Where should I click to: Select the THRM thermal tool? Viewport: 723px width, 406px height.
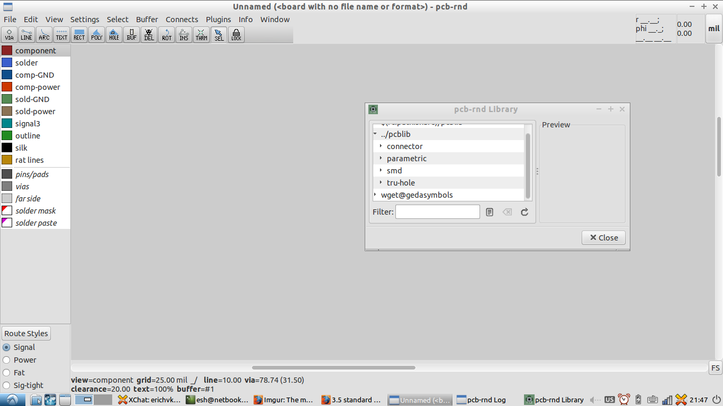coord(201,35)
